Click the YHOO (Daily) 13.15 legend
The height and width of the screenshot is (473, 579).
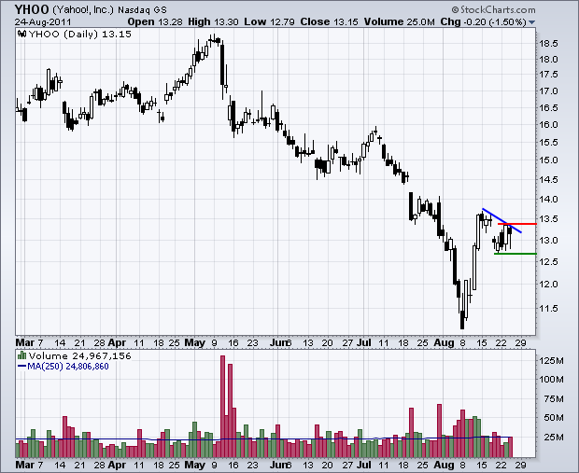click(79, 34)
